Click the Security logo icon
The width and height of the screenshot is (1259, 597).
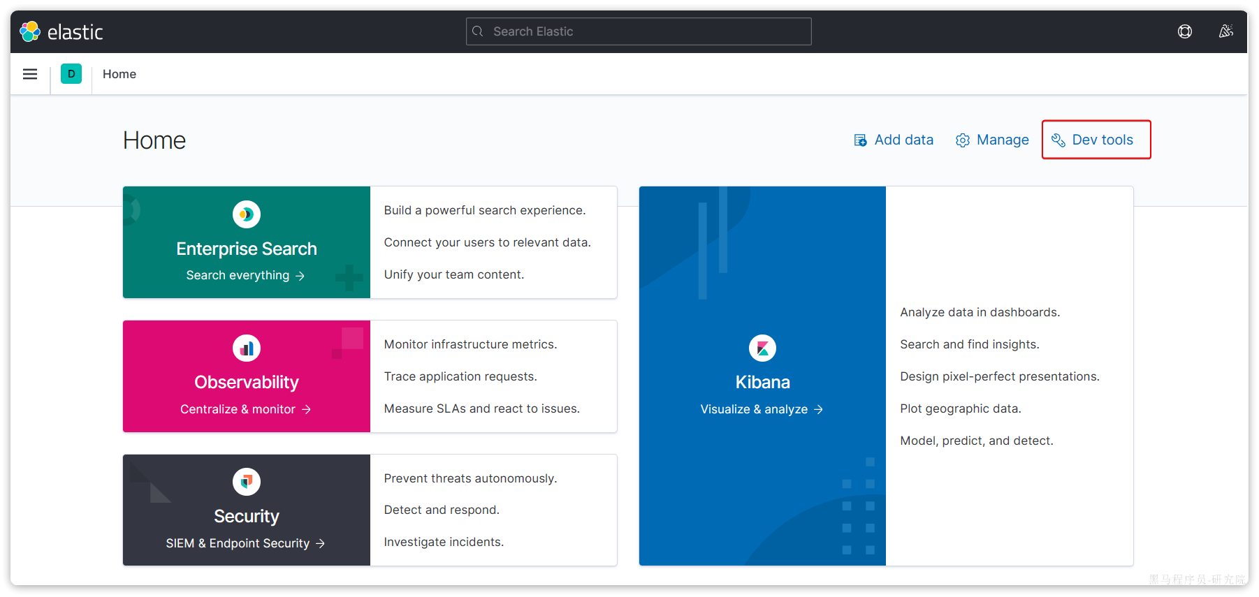tap(247, 482)
